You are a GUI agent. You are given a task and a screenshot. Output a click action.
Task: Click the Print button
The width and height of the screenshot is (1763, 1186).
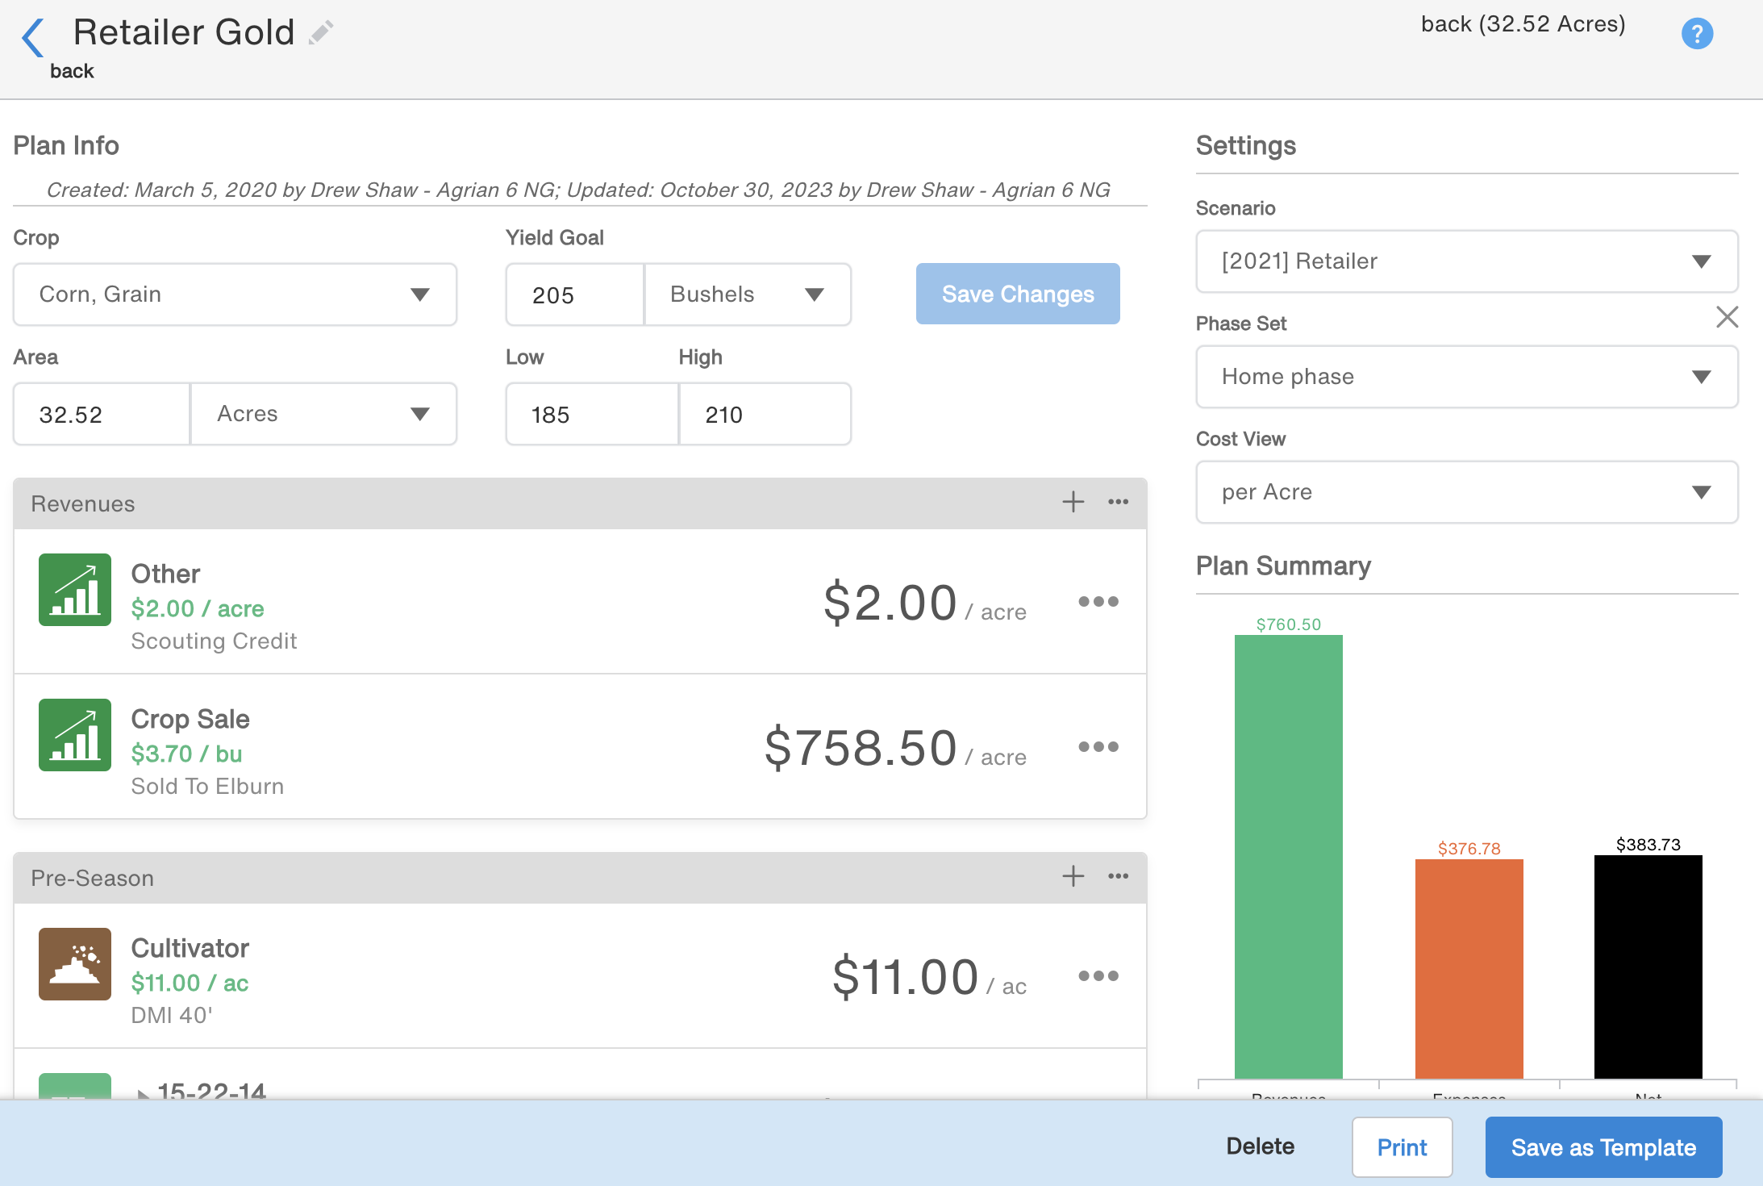click(1402, 1147)
